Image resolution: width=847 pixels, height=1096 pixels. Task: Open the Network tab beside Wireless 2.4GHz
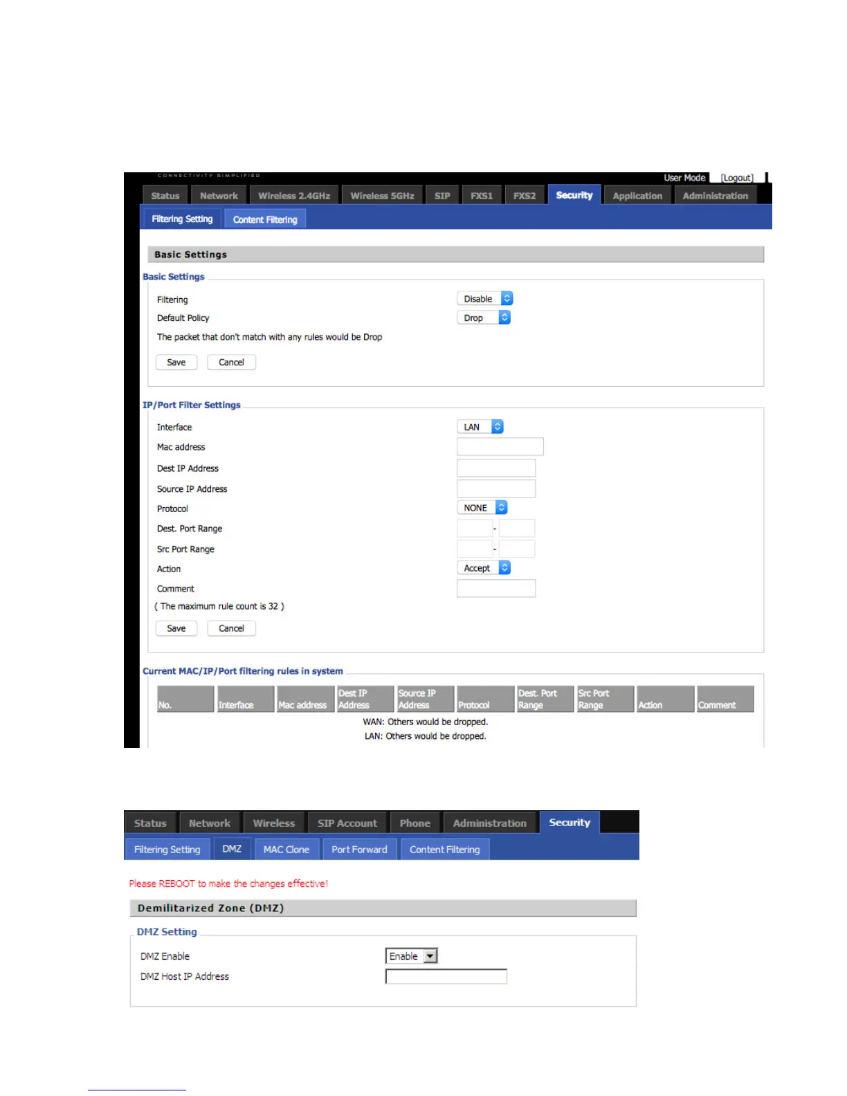(219, 195)
